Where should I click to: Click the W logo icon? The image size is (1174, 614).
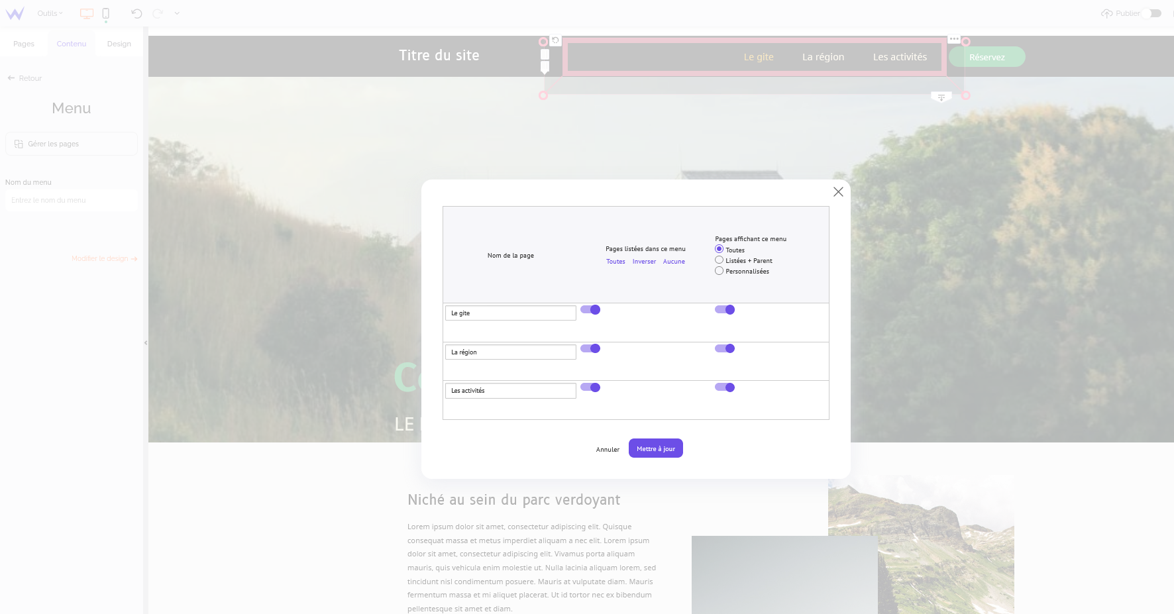tap(15, 13)
